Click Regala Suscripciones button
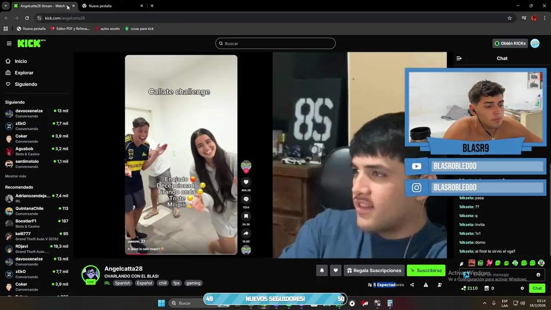This screenshot has height=310, width=551. tap(374, 270)
